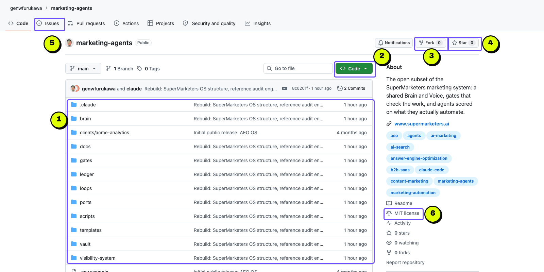This screenshot has width=544, height=272.
Task: Open the gates folder icon
Action: (74, 160)
